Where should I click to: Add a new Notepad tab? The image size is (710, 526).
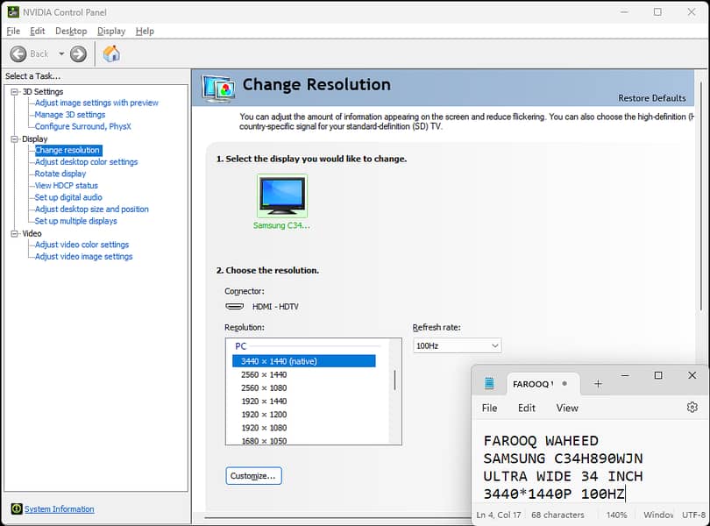tap(598, 384)
